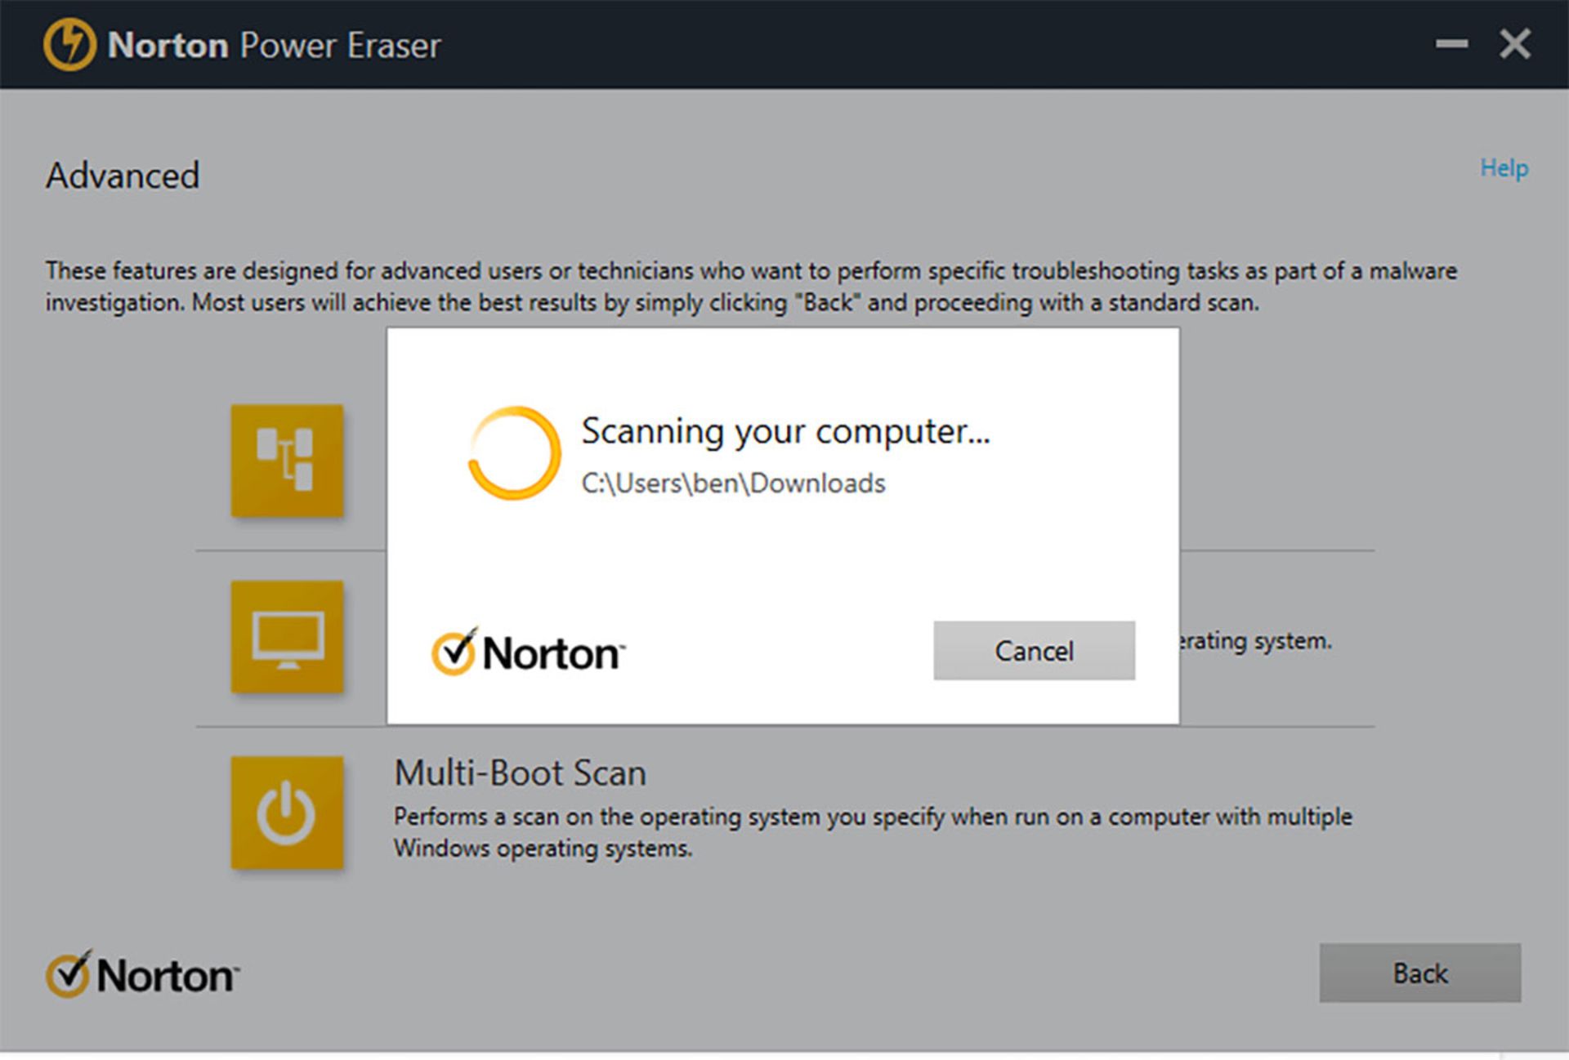Click the Norton logo in the scan dialog
Viewport: 1569px width, 1060px height.
(529, 652)
